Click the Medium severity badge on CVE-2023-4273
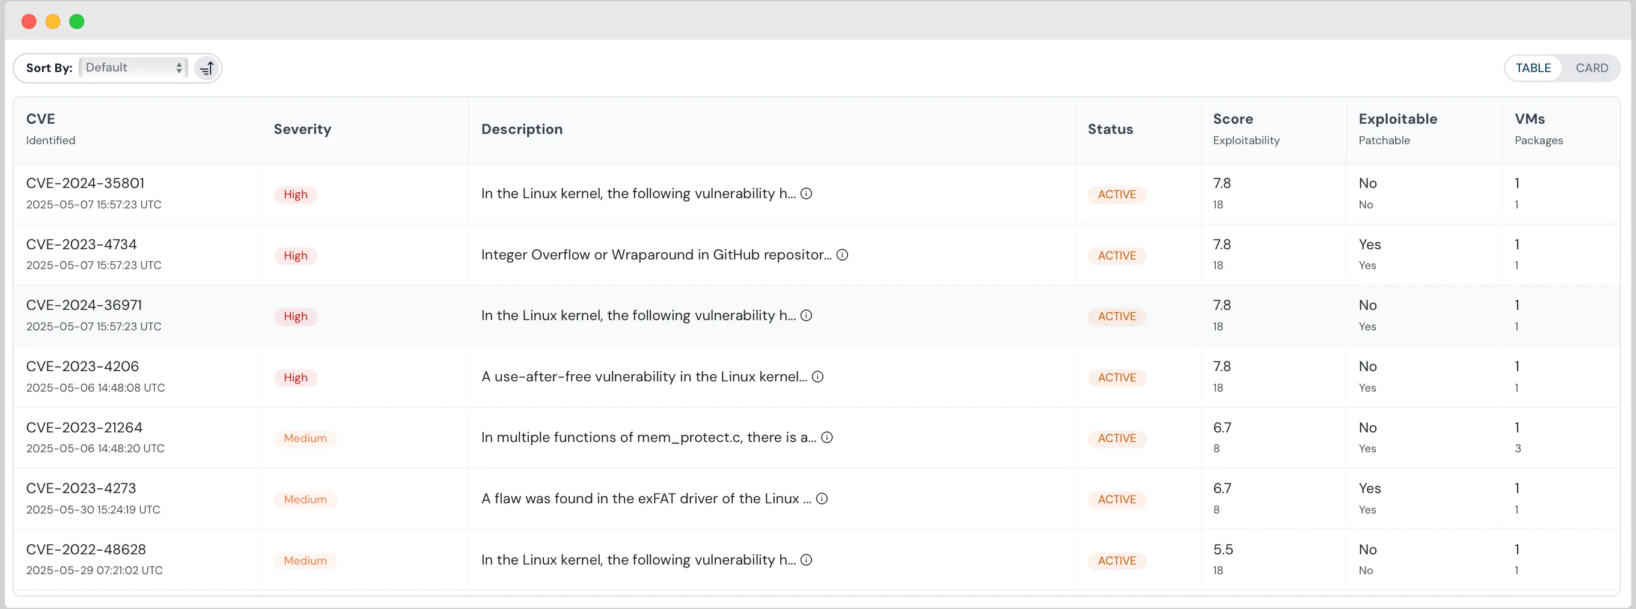Image resolution: width=1636 pixels, height=609 pixels. (305, 499)
